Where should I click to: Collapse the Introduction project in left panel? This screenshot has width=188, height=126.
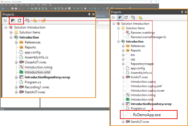(11, 38)
